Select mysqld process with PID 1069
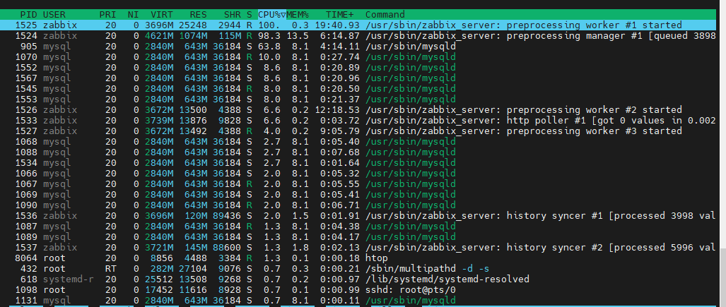Screen dimensions: 726x307 (358, 195)
